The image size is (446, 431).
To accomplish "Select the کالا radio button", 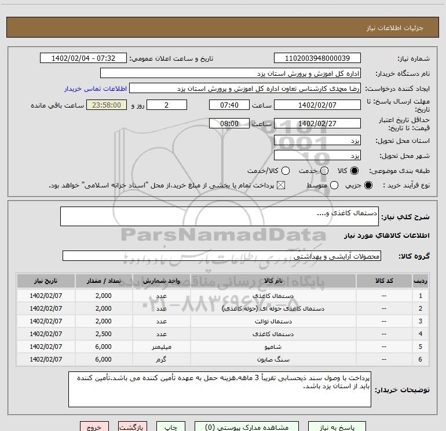I will point(354,171).
